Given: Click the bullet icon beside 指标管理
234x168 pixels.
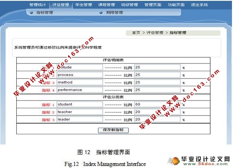Looking at the screenshot, I should 31,13.
